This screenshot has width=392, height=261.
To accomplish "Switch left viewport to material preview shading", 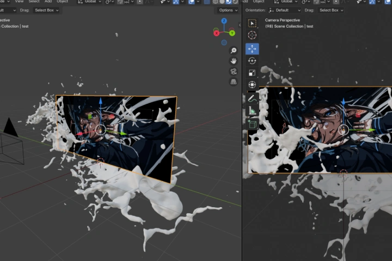I will 229,2.
